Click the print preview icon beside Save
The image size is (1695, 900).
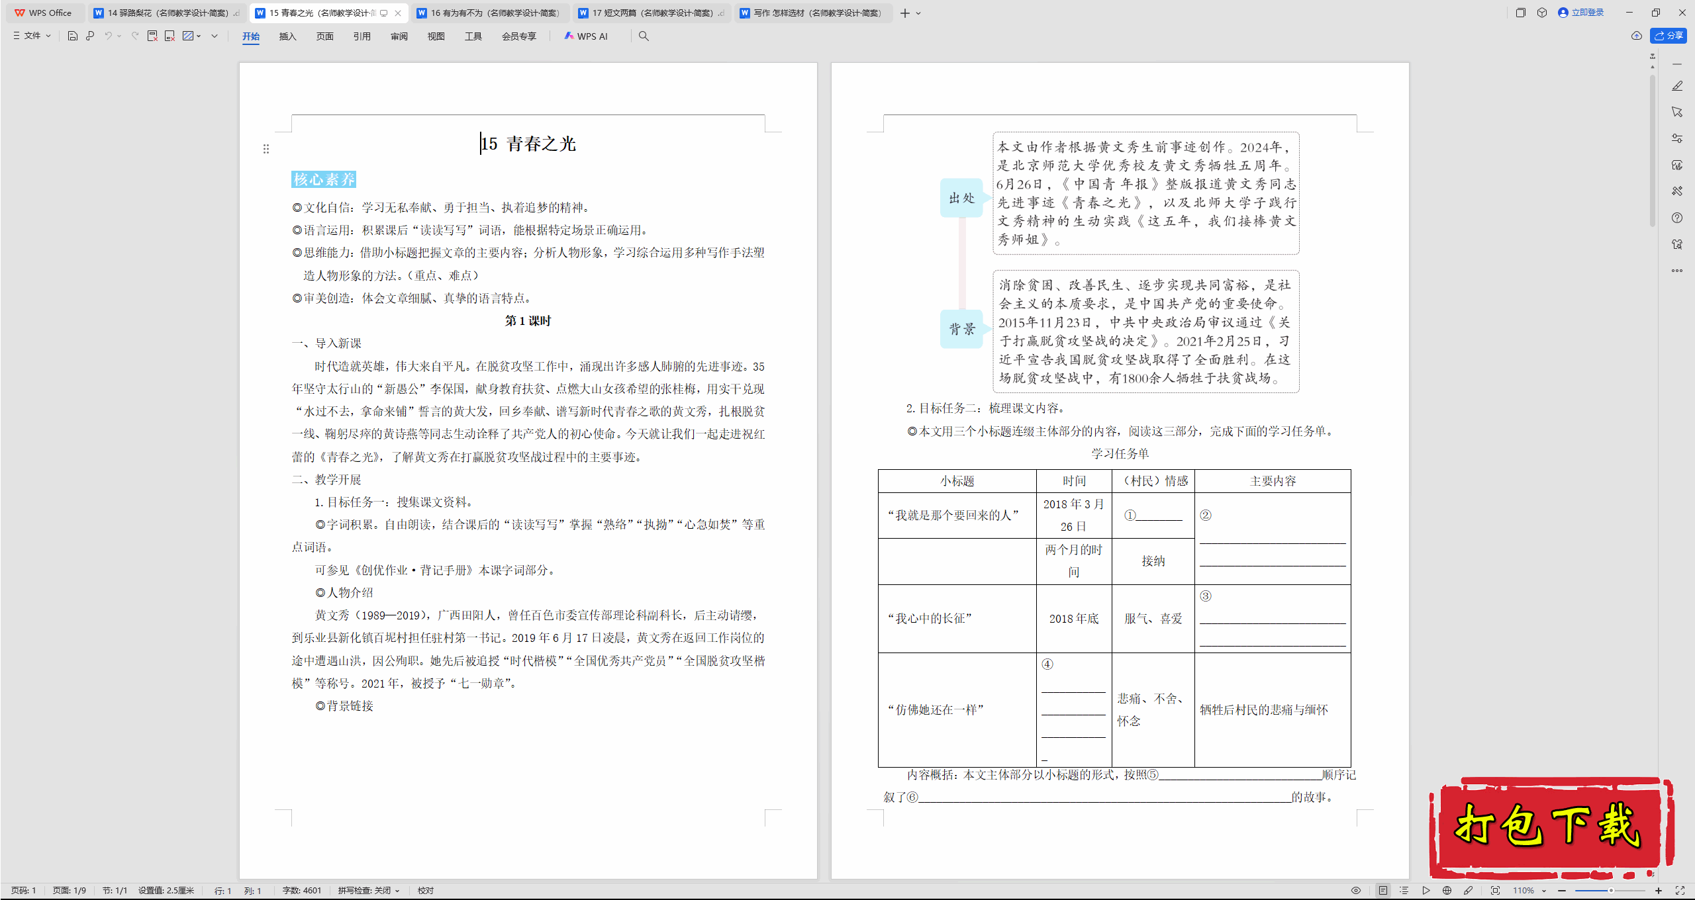[90, 36]
